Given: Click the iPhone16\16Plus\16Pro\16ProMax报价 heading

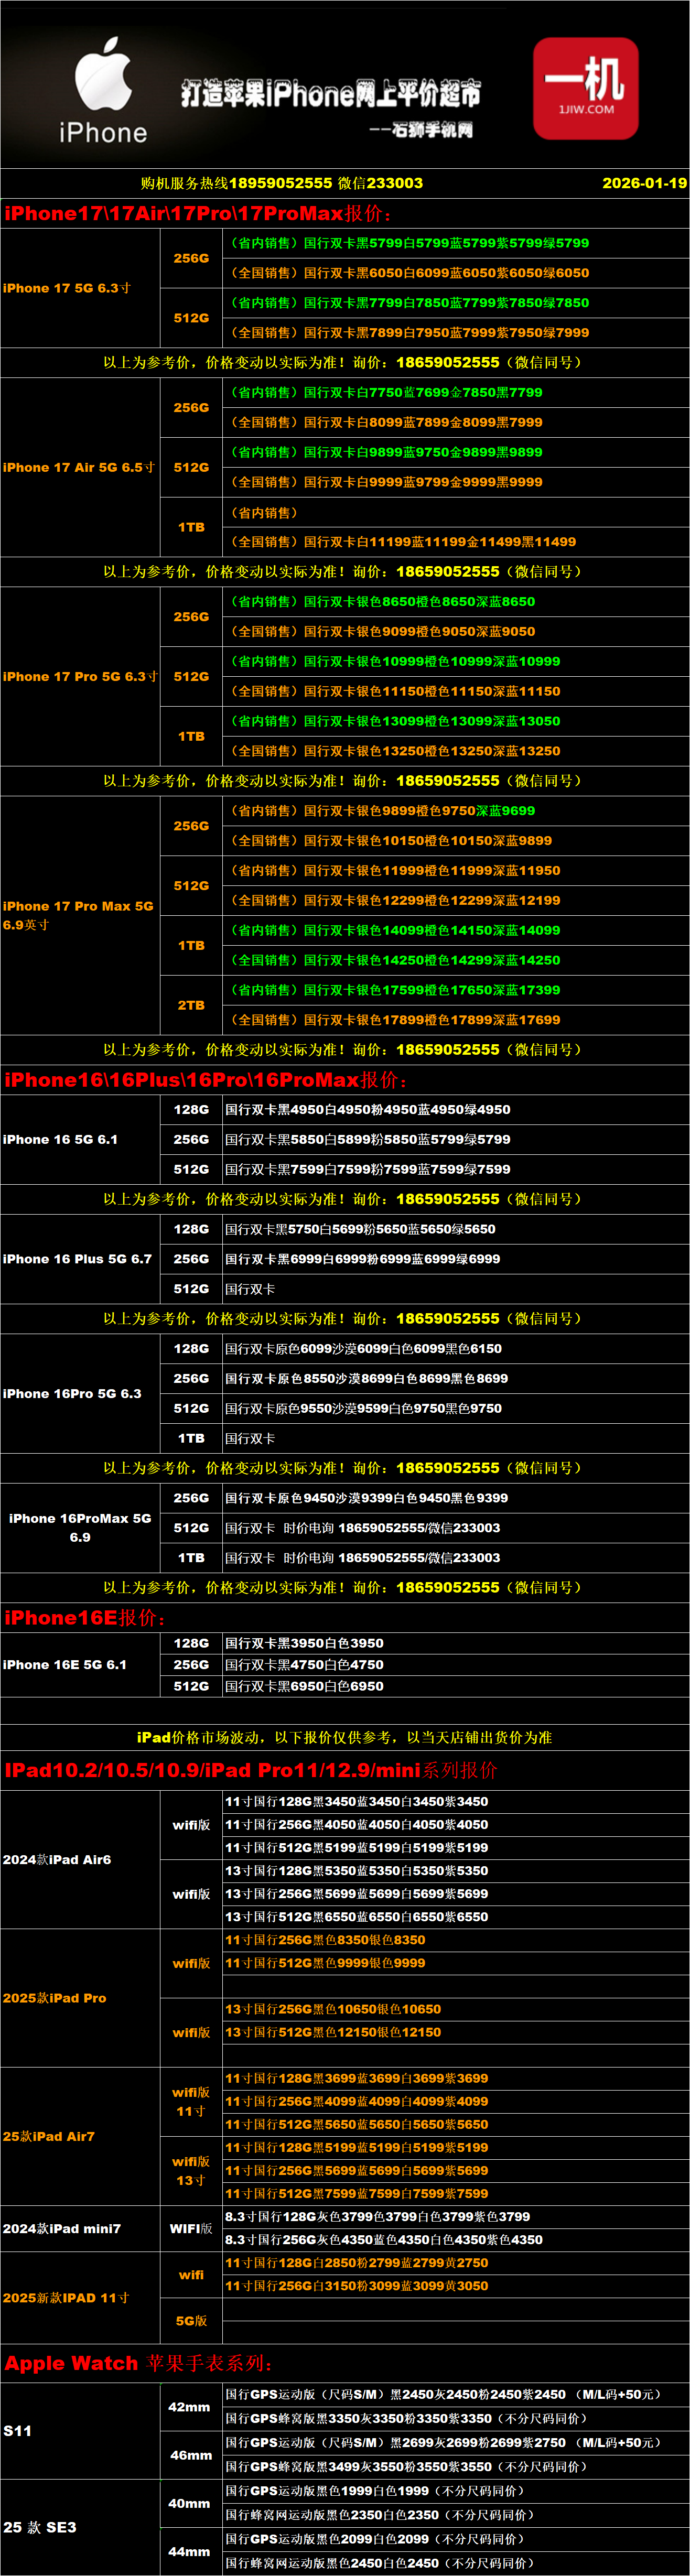Looking at the screenshot, I should (x=206, y=1080).
